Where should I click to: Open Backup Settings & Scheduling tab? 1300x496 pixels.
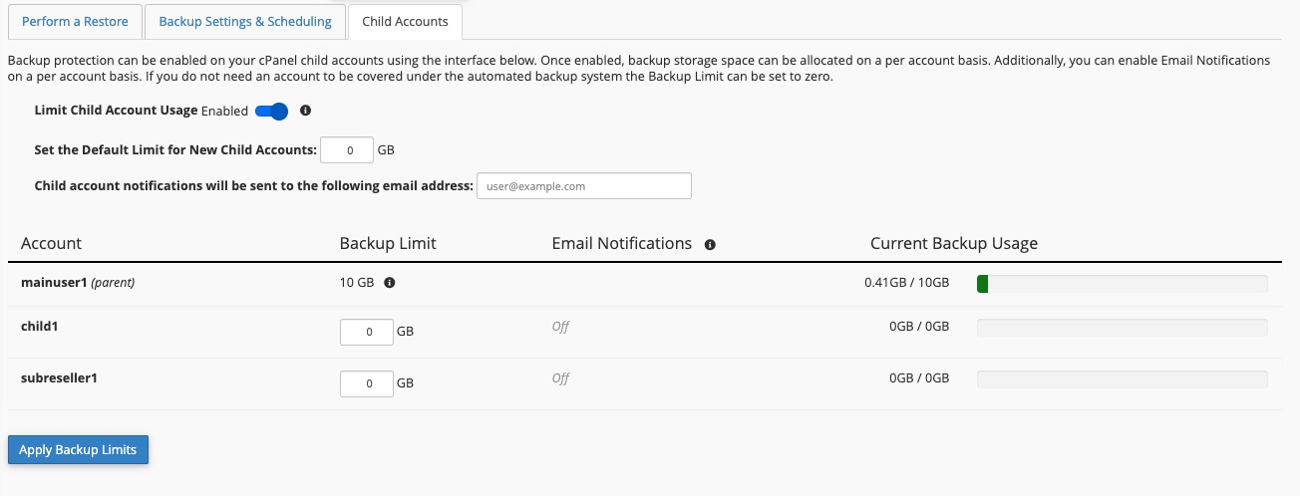pos(245,21)
